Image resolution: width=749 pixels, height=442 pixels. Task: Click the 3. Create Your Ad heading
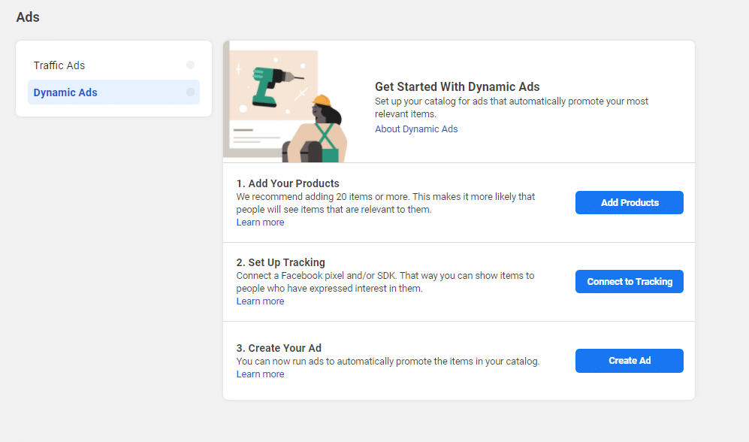pos(279,348)
